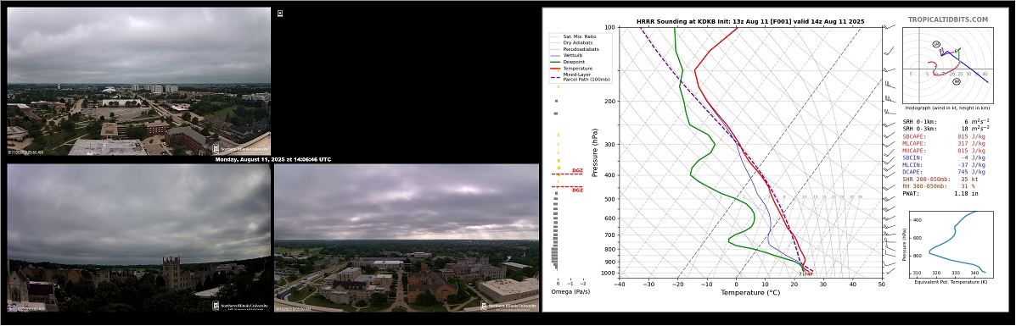The height and width of the screenshot is (326, 1016).
Task: Click the Pressure (hPa) axis label
Action: (x=596, y=153)
